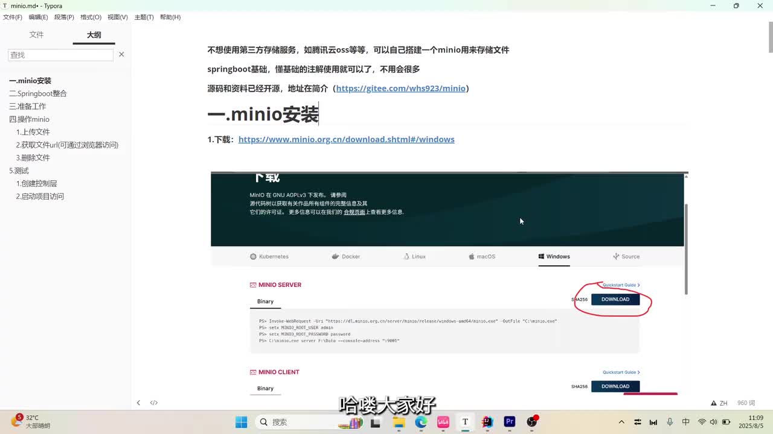Select the Kubernetes platform tab in image
773x434 pixels.
click(269, 256)
